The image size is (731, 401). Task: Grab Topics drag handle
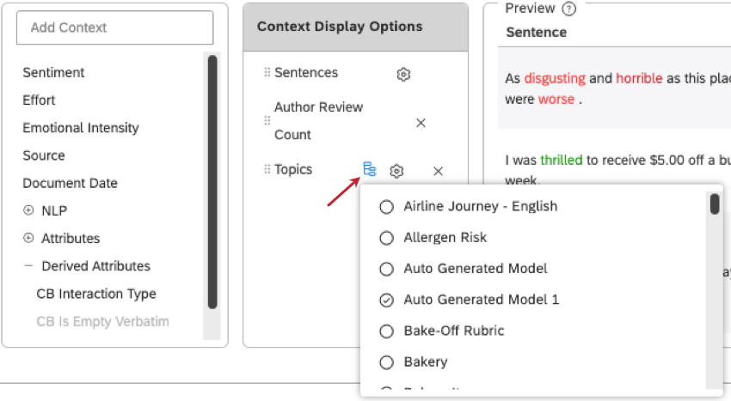click(x=267, y=169)
